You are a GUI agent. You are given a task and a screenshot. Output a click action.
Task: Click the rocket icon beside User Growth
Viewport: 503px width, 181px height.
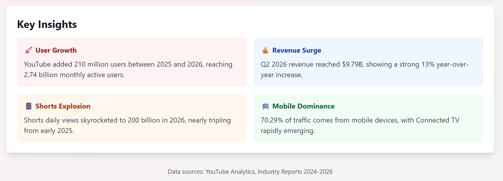(x=29, y=50)
